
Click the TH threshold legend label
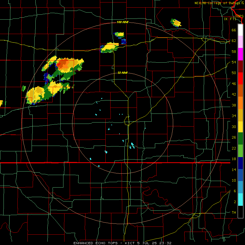pyautogui.click(x=234, y=213)
